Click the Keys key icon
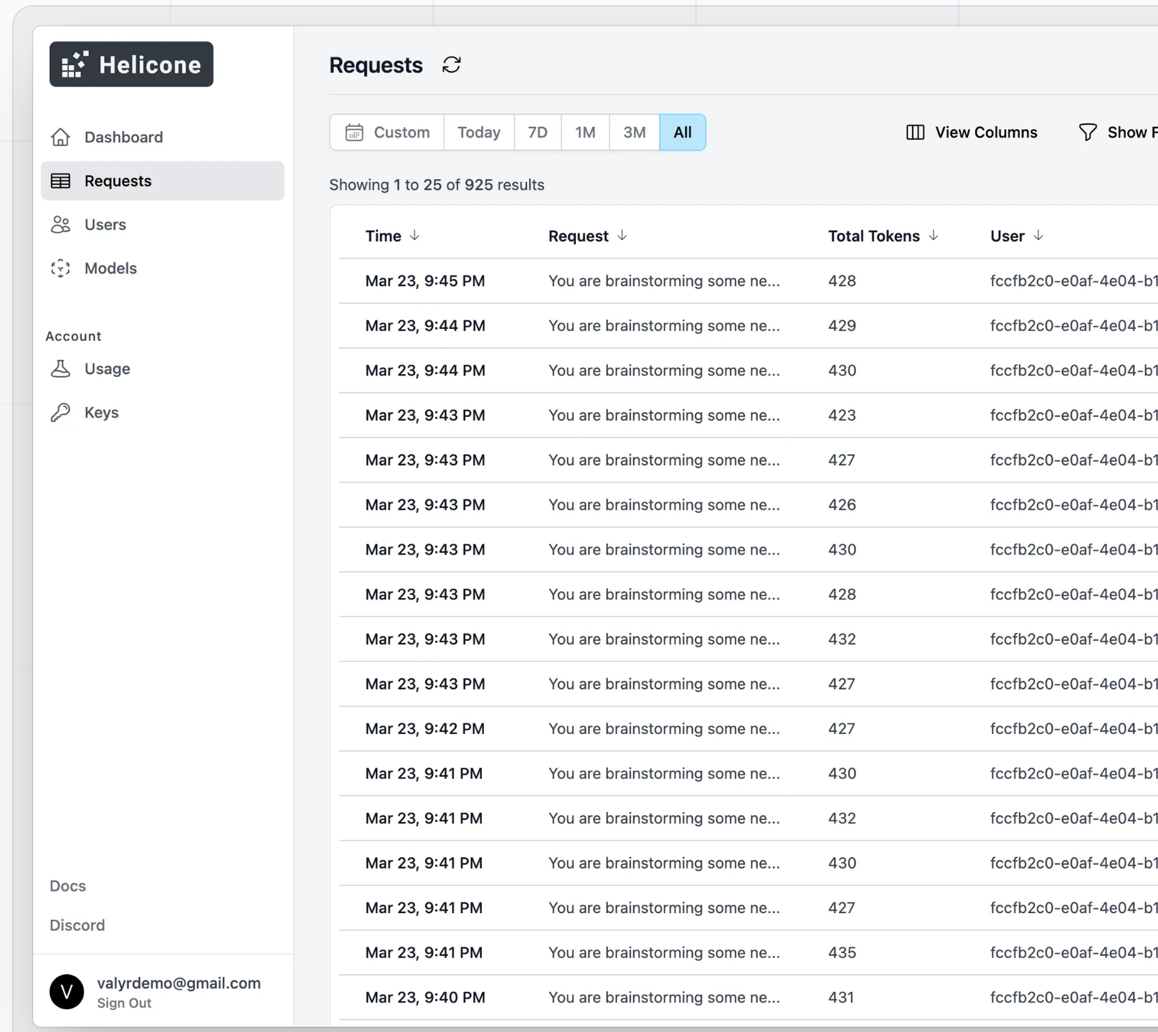The image size is (1158, 1032). [61, 413]
